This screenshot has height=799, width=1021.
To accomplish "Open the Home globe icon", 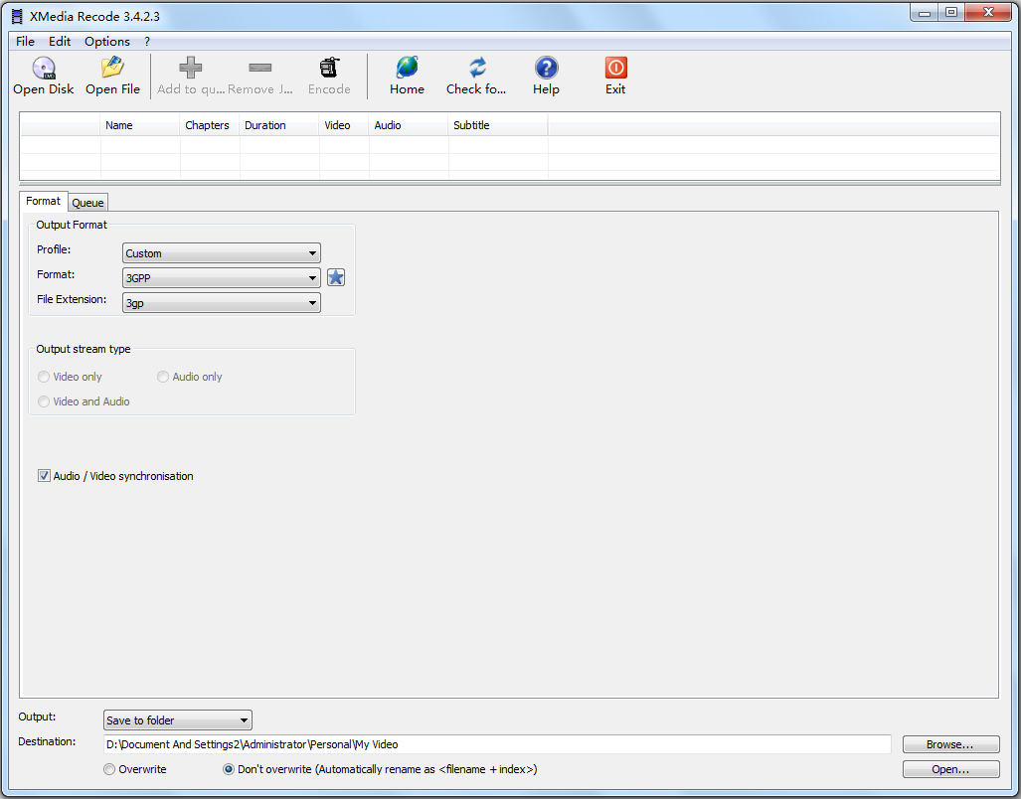I will click(x=407, y=68).
